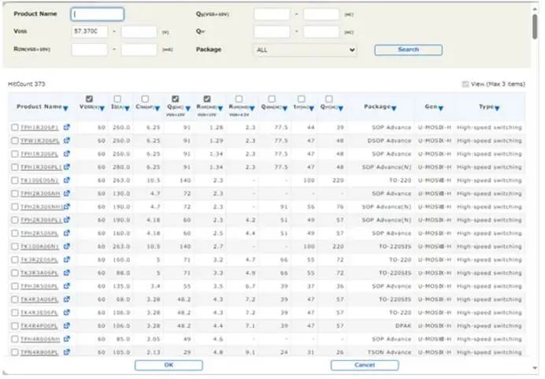The image size is (545, 379).
Task: Click VDSS minimum field showing 57.3700
Action: pos(89,32)
